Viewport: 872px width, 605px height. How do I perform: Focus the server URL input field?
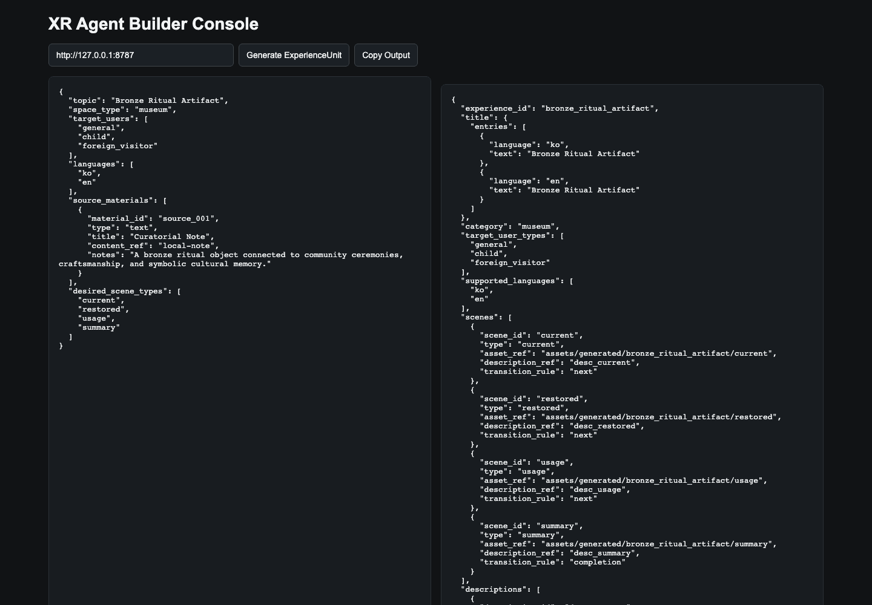(x=141, y=55)
